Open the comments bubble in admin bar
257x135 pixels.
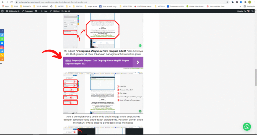click(x=36, y=11)
